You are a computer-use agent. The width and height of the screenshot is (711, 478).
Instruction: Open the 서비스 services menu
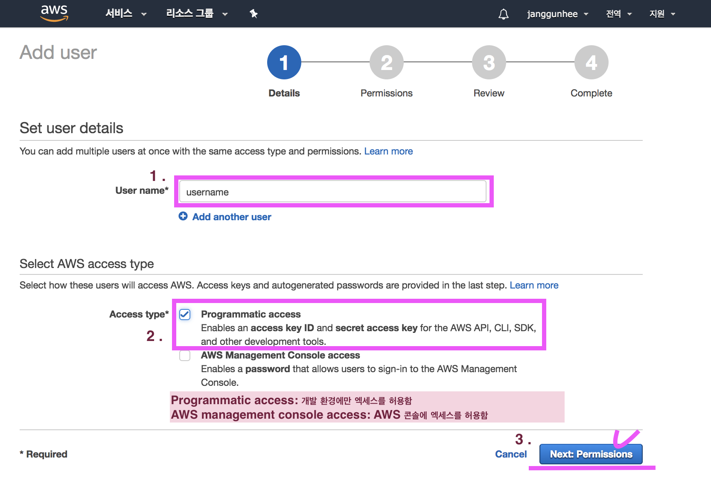(126, 14)
